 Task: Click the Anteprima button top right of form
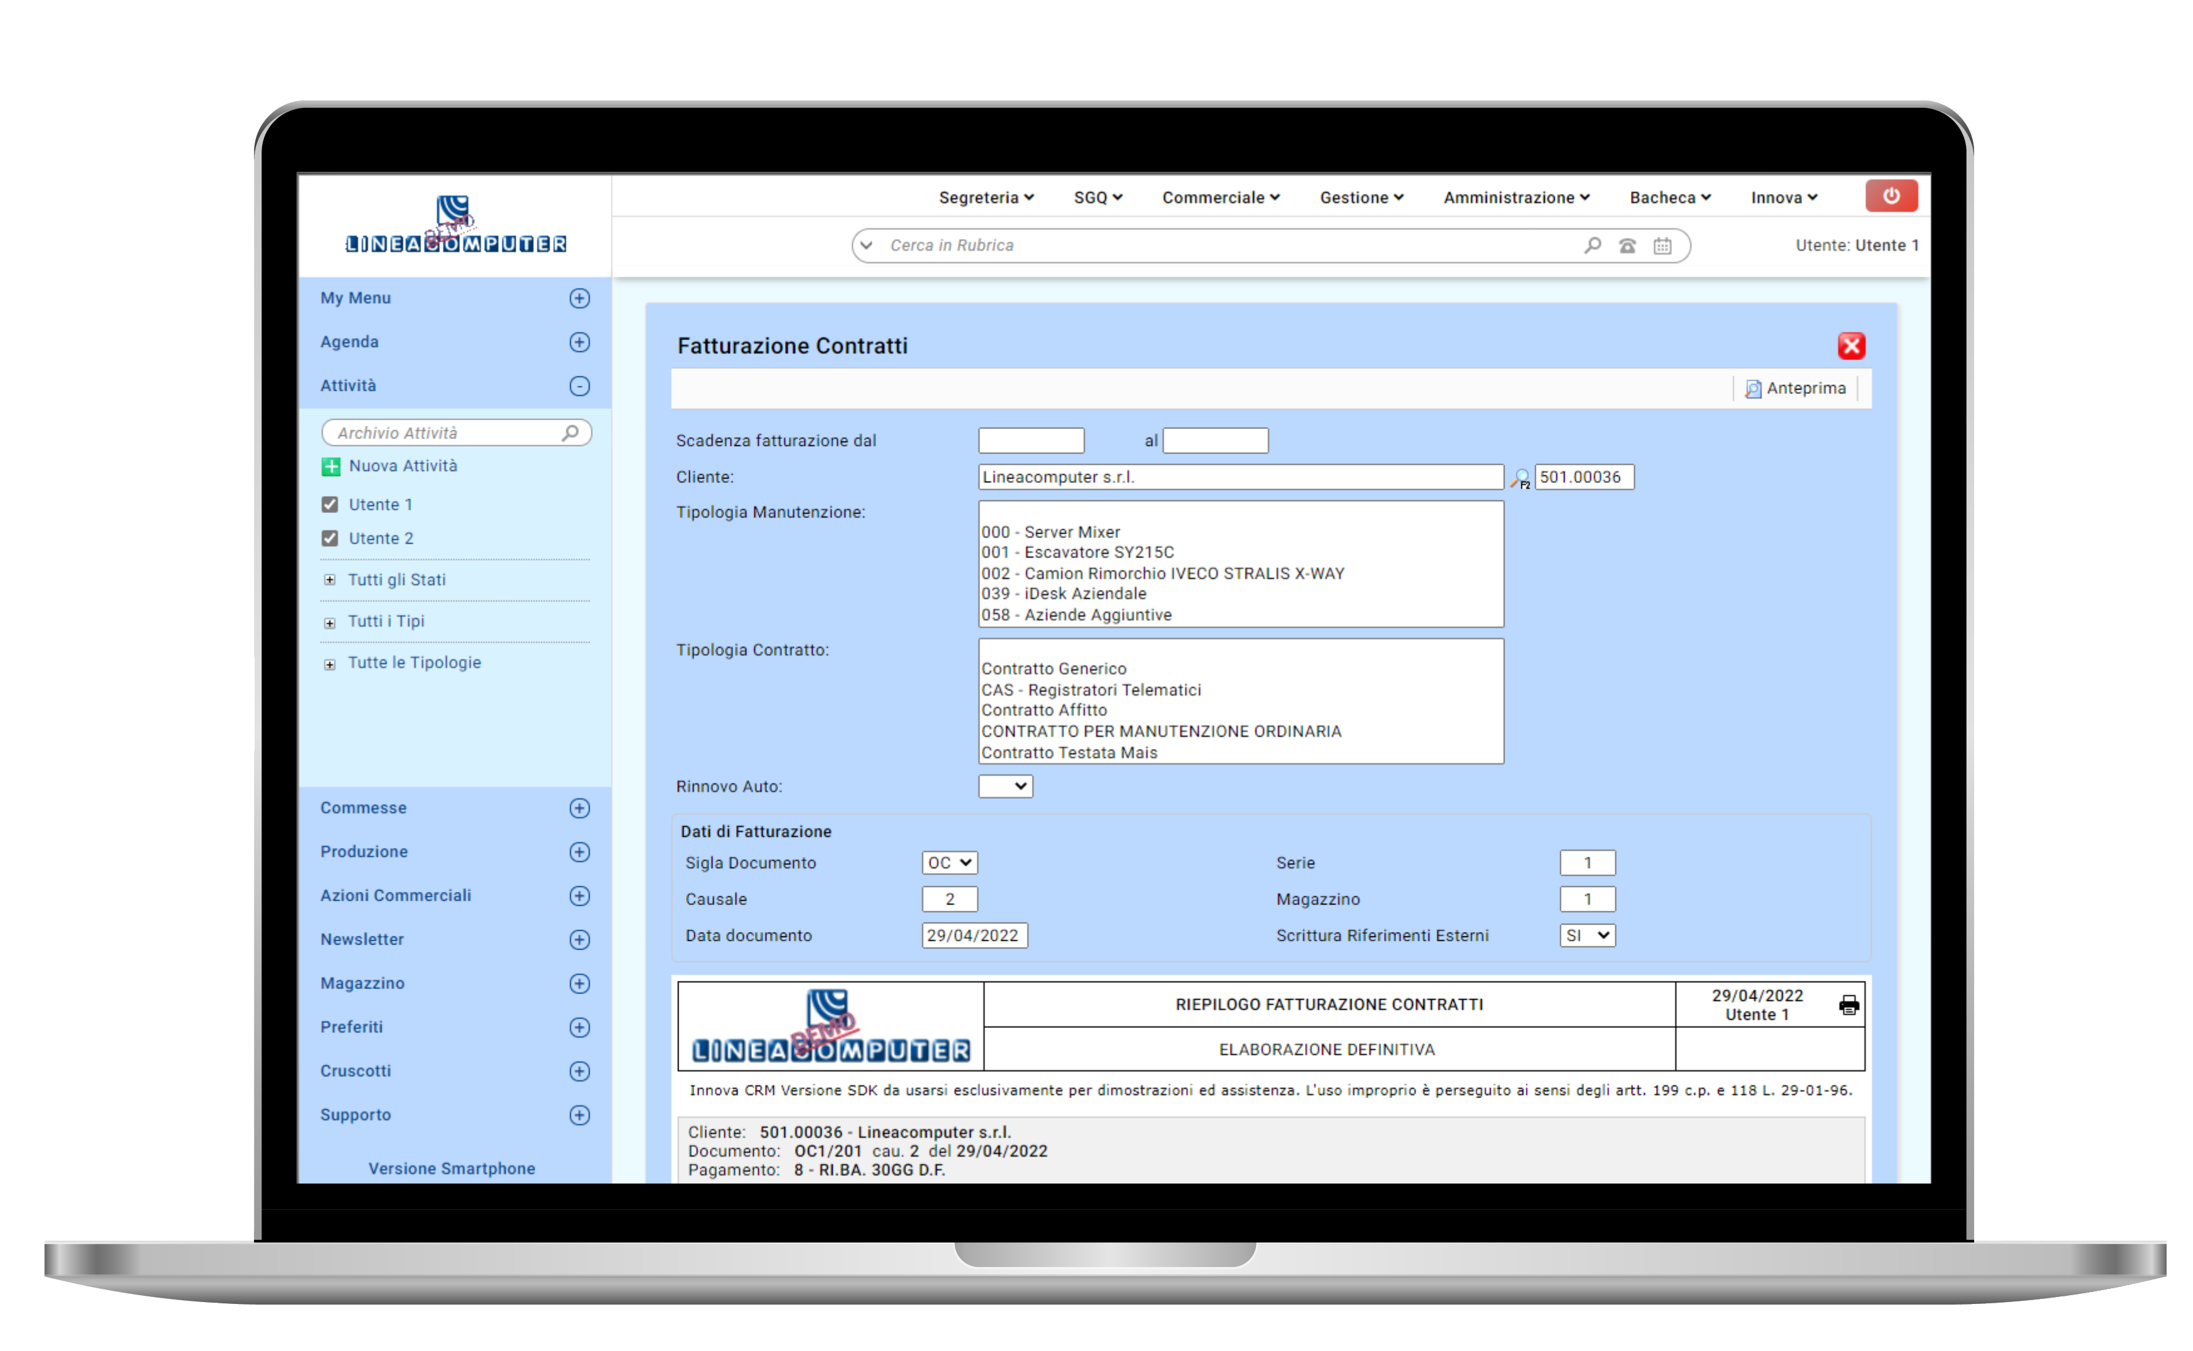[x=1799, y=387]
